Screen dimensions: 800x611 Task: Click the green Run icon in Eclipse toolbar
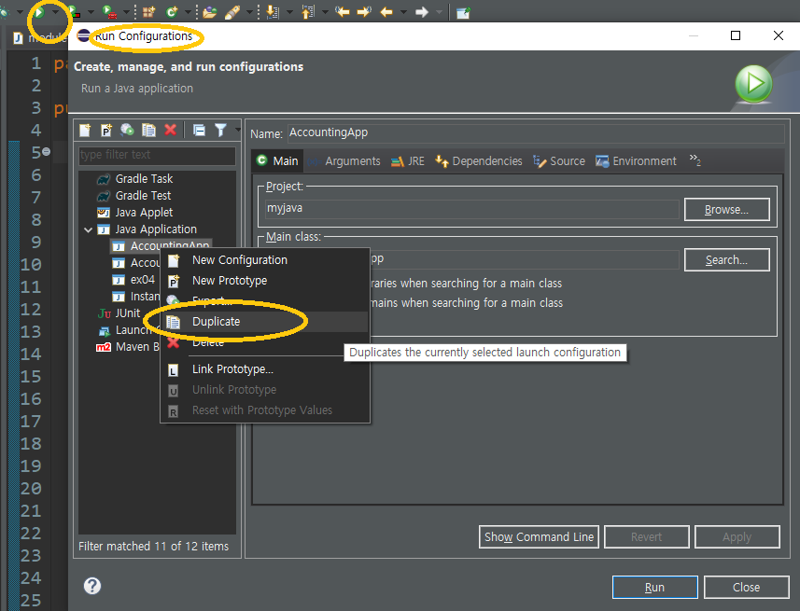39,12
